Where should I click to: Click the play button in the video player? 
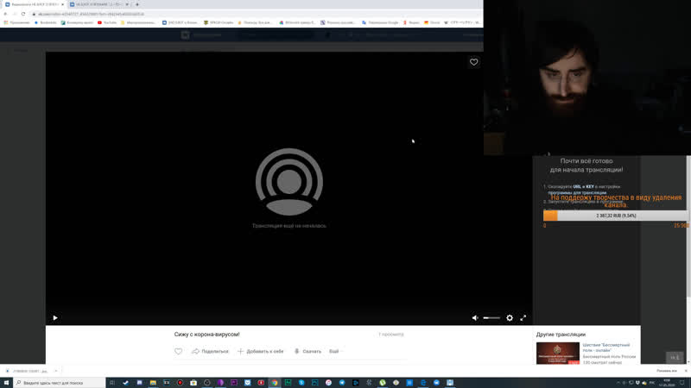55,317
